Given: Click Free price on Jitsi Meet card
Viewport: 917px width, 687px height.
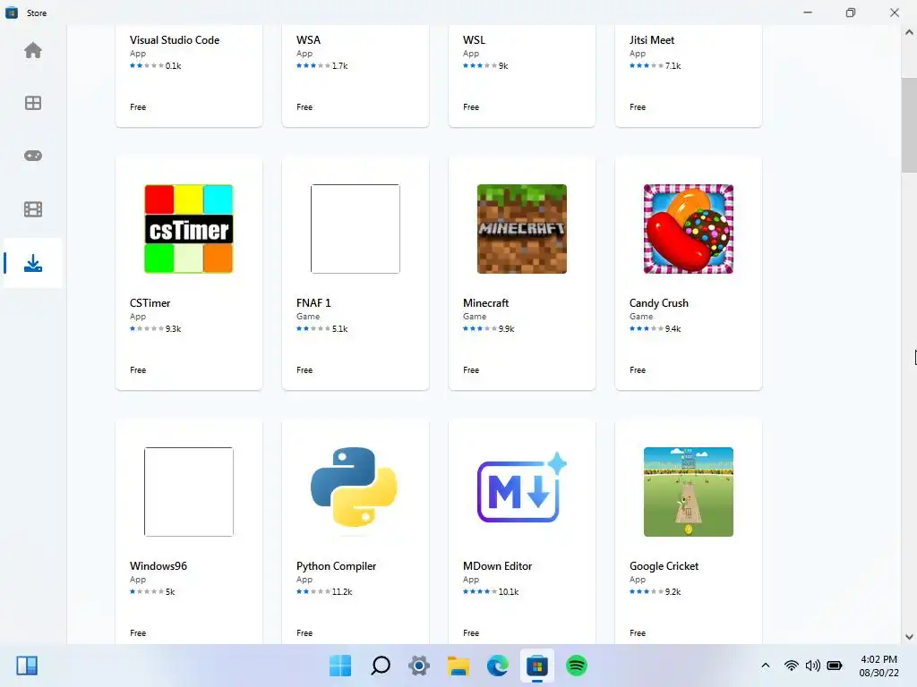Looking at the screenshot, I should (x=638, y=107).
